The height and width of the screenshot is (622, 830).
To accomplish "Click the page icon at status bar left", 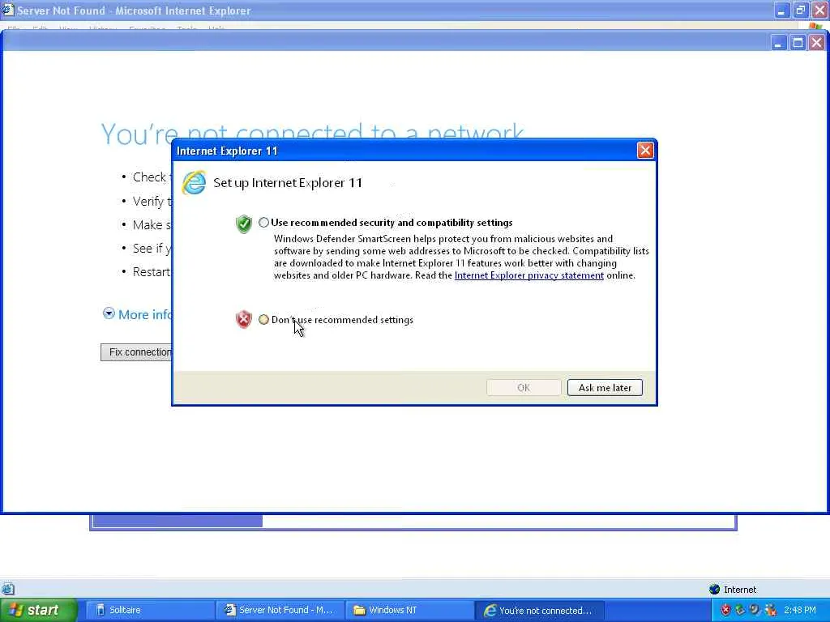I will 7,589.
